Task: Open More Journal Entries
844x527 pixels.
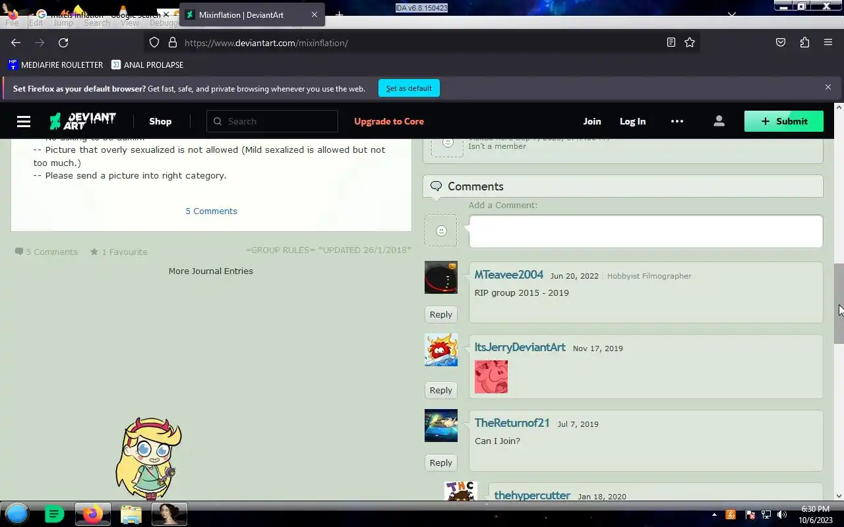Action: (210, 271)
